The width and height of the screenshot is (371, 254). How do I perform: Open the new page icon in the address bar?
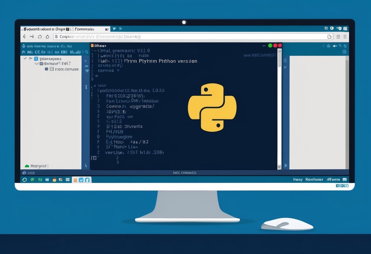pos(330,36)
